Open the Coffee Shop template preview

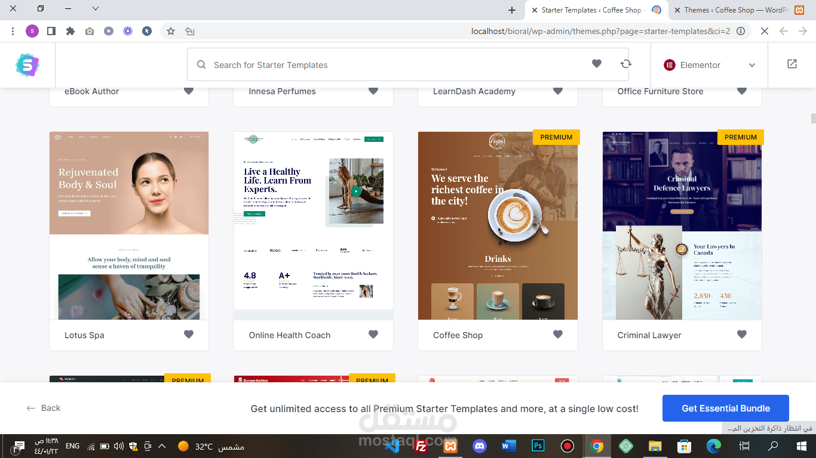click(498, 225)
